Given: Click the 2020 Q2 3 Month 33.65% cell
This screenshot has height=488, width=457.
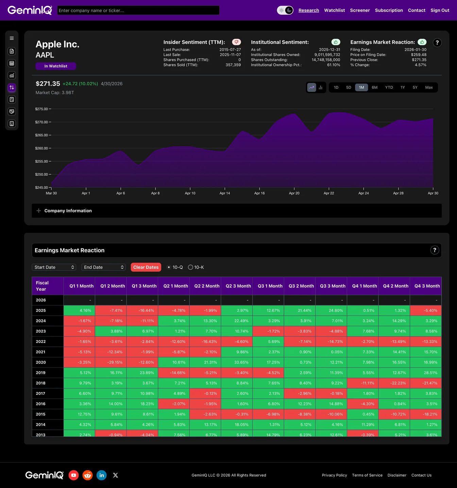Looking at the screenshot, I should 237,362.
